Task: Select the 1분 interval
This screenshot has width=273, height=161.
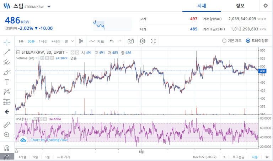Action: [21, 41]
